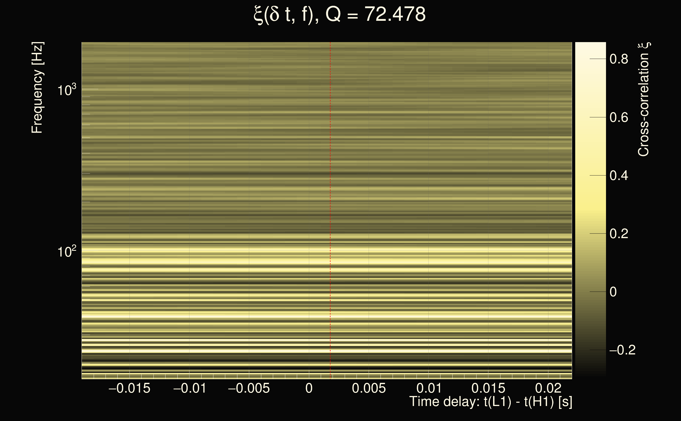
Task: Click the 0 tick label on the x-axis
Action: (x=309, y=388)
